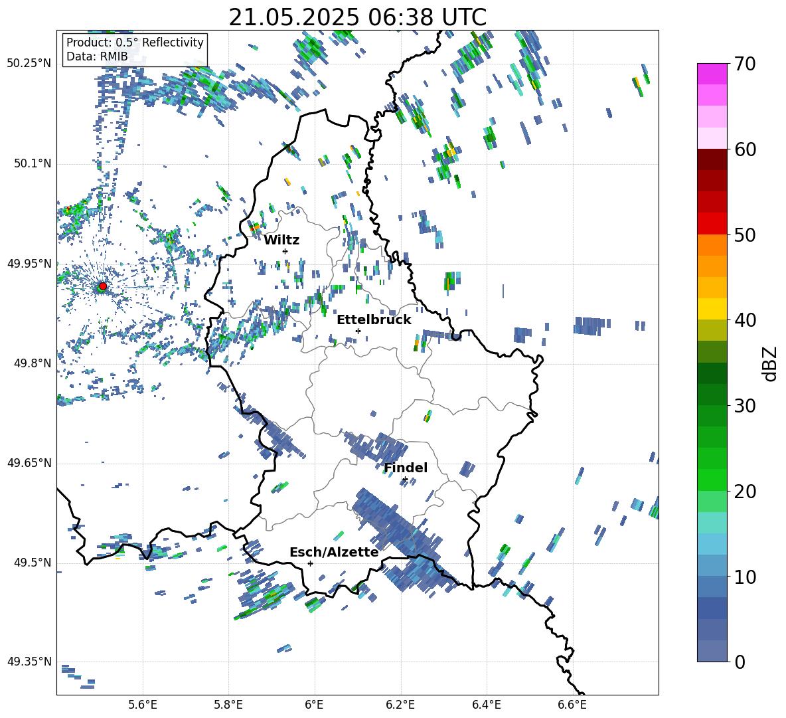The height and width of the screenshot is (718, 786).
Task: Click the Ettelbruck station cross marker
Action: tap(358, 331)
